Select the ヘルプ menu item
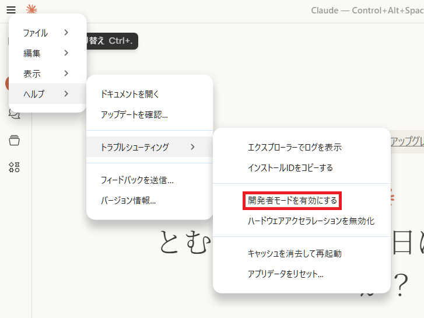The width and height of the screenshot is (424, 318). pos(34,94)
